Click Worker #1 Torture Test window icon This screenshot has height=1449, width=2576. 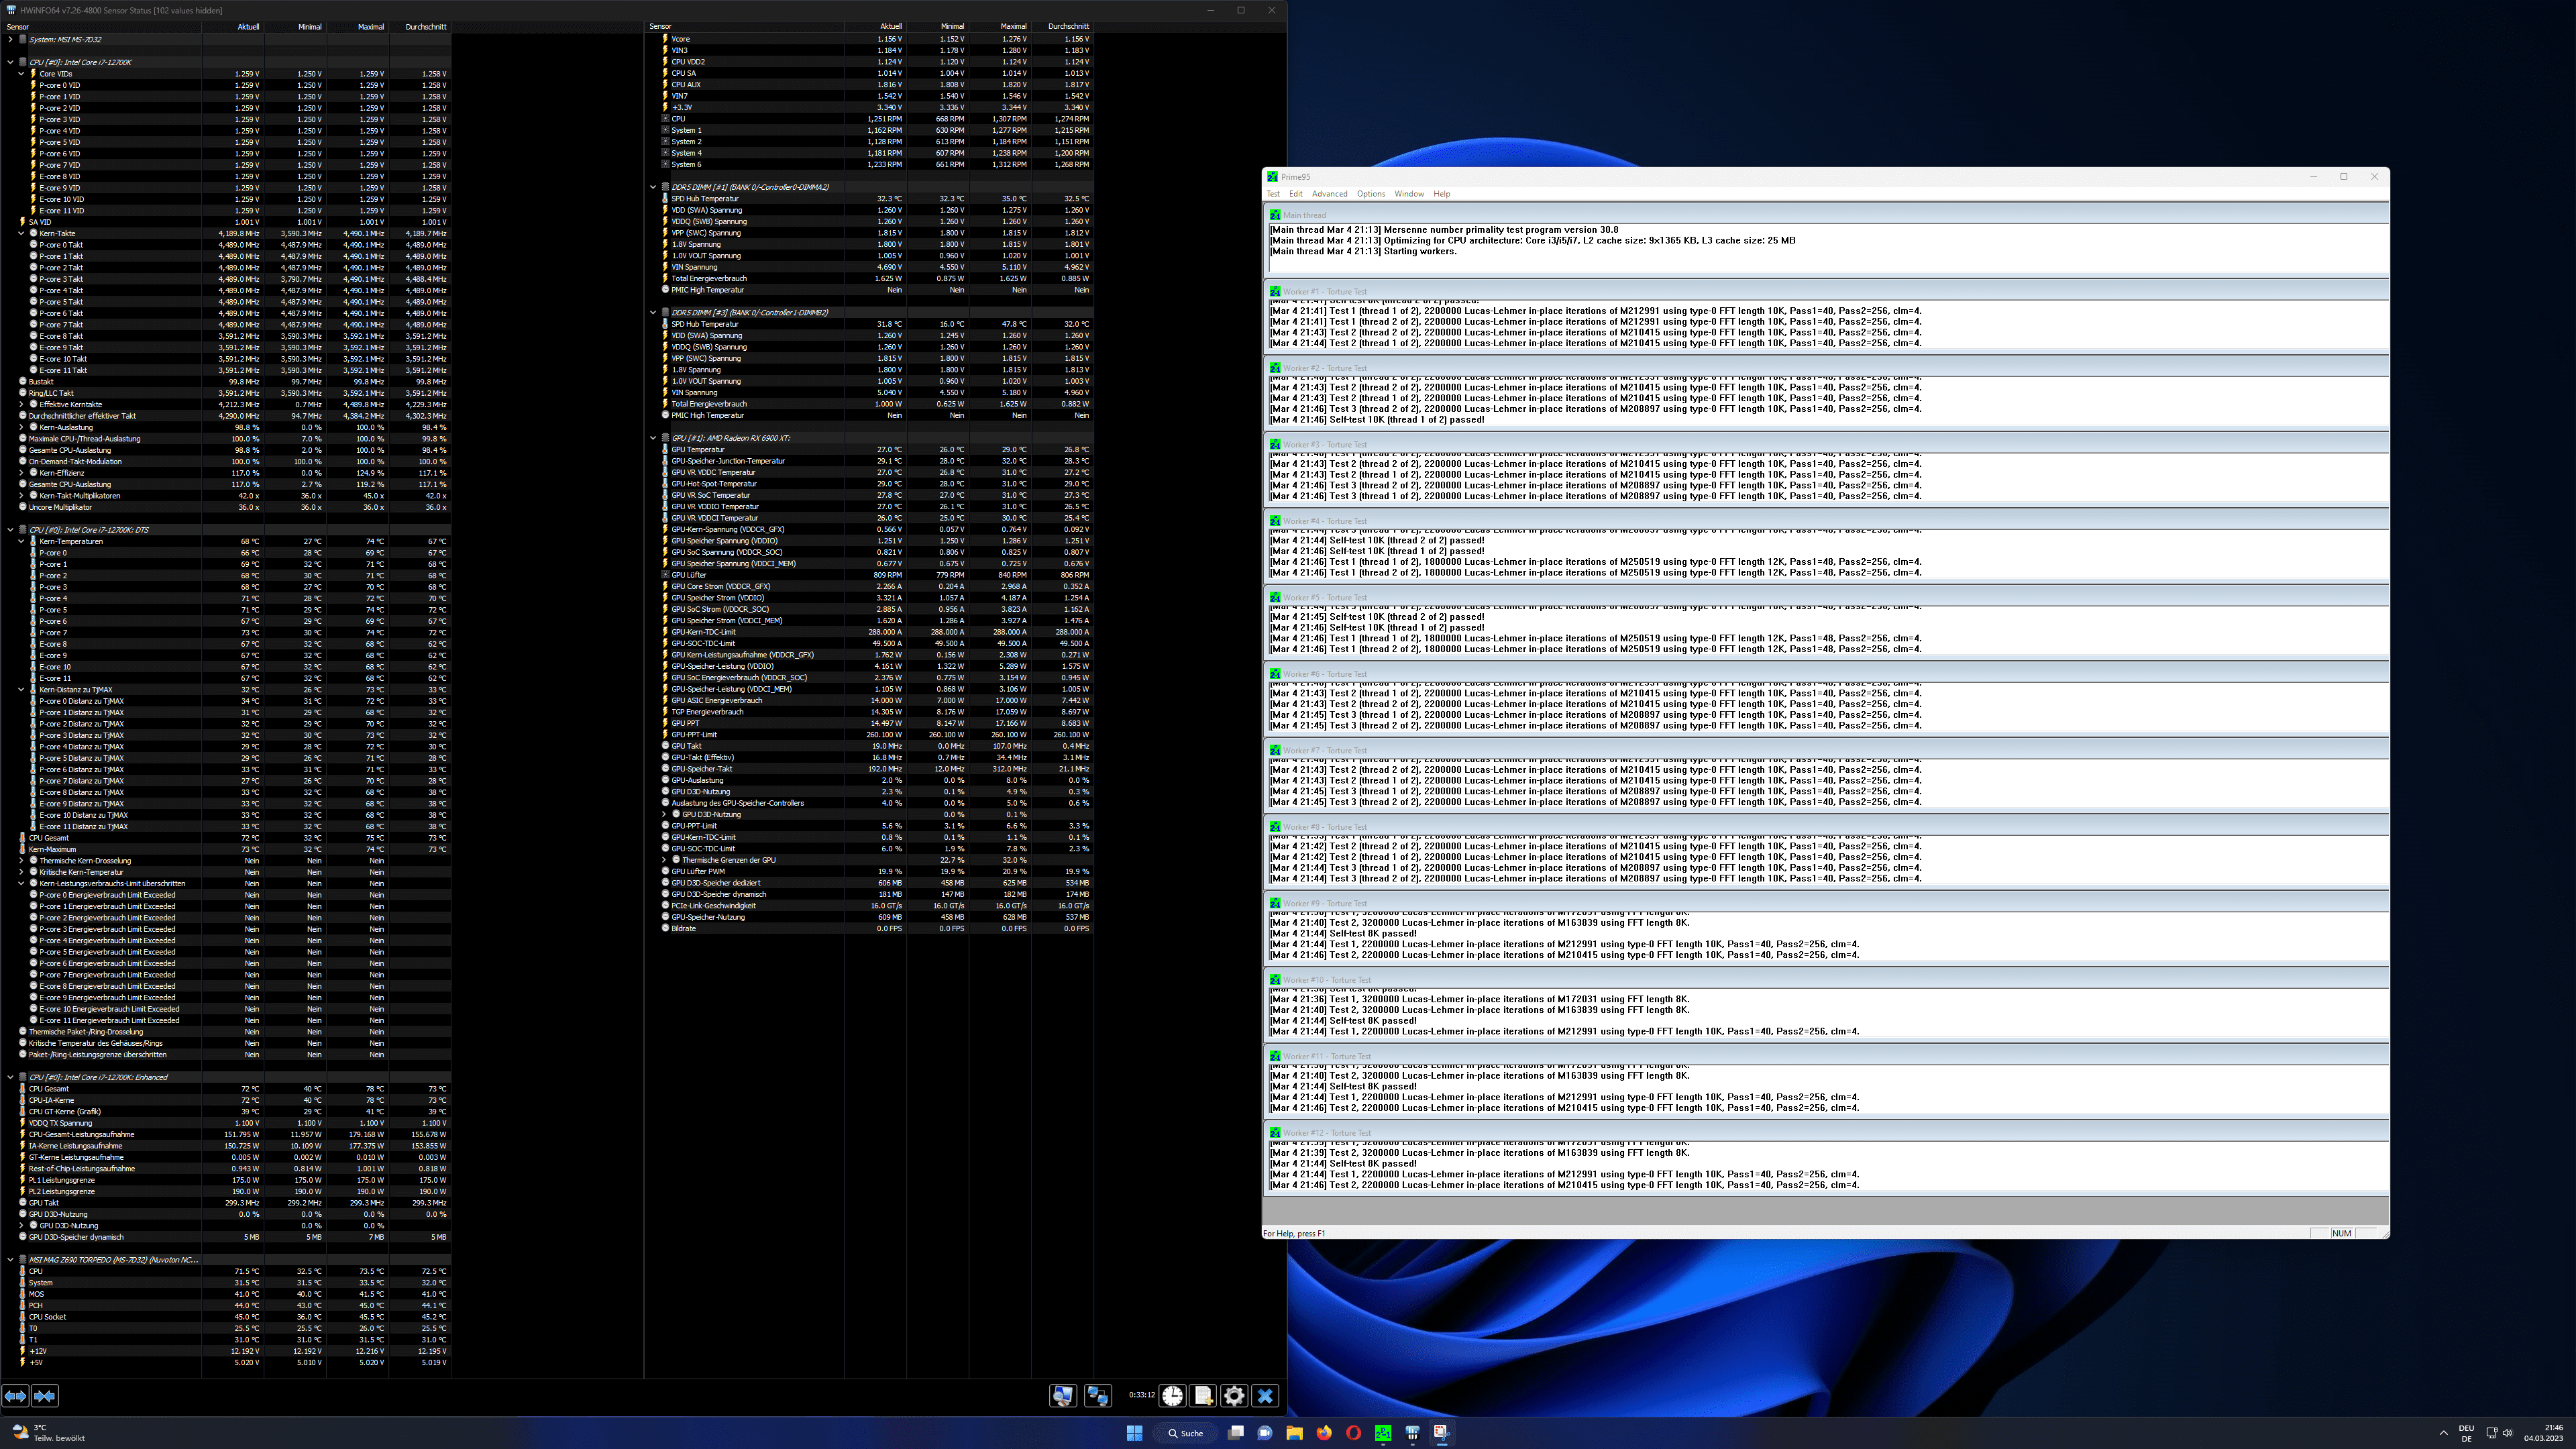(1275, 292)
